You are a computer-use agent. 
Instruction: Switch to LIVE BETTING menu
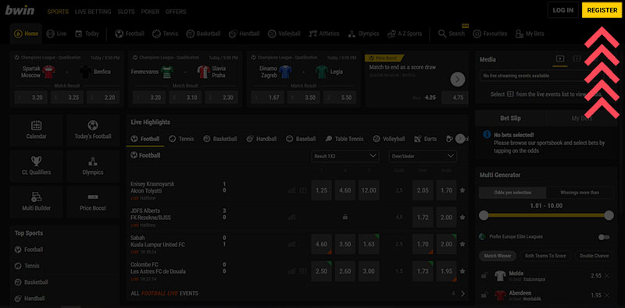click(x=93, y=12)
